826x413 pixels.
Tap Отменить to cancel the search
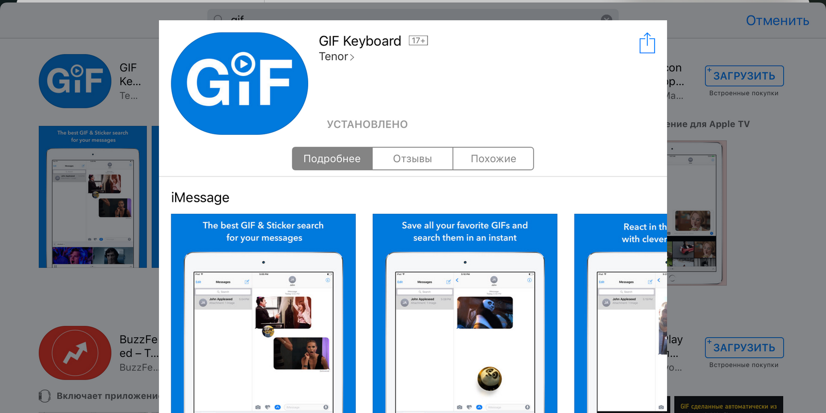tap(777, 21)
